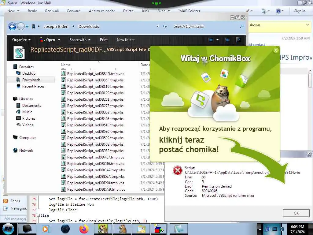
Task: Open the Videos library
Action: tap(28, 125)
